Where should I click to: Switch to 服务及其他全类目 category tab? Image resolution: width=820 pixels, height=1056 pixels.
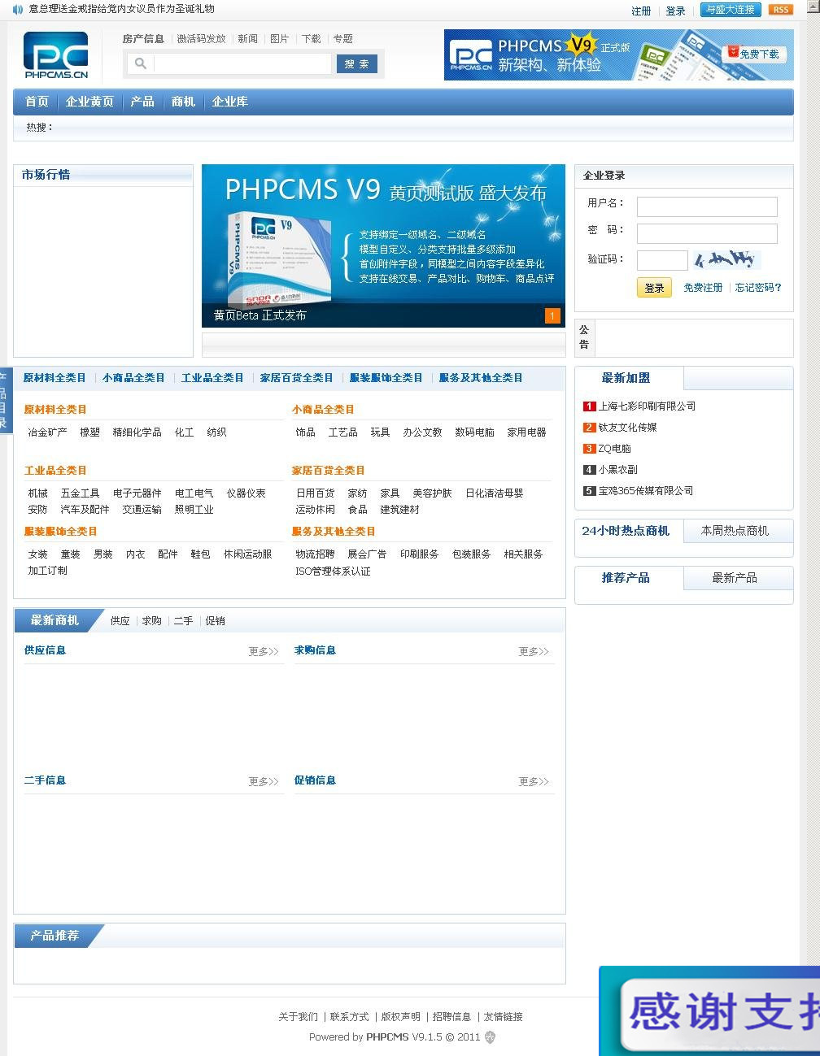click(x=481, y=378)
